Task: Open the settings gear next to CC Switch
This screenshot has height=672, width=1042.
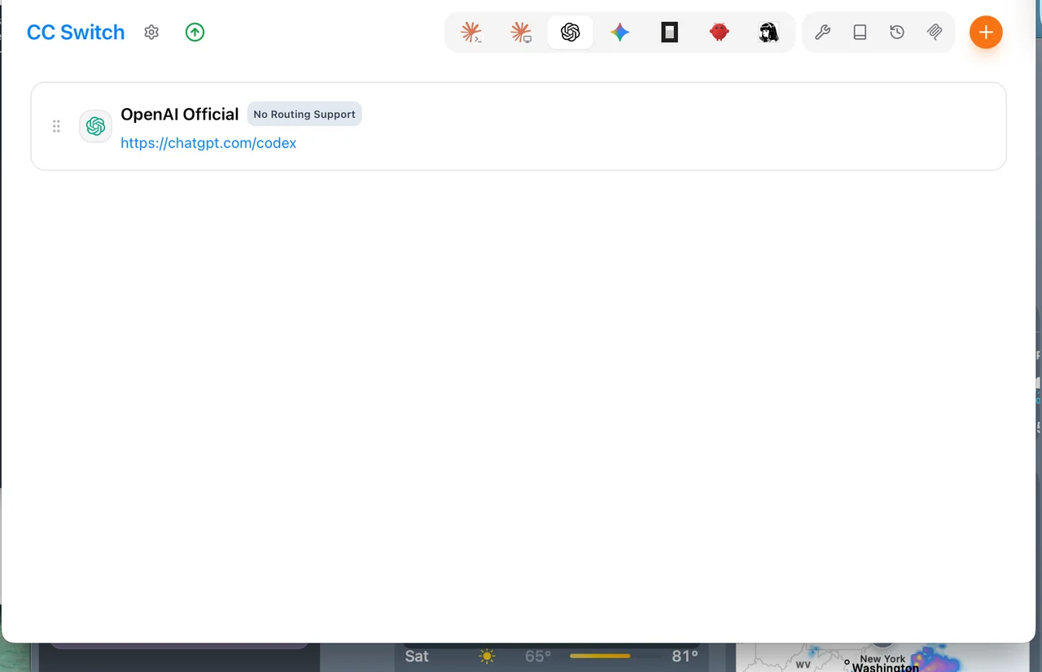Action: click(151, 33)
